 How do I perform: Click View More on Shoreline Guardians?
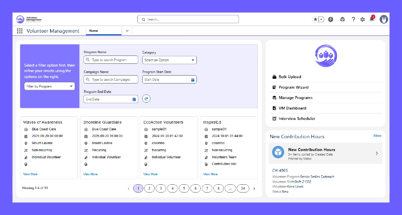coord(90,174)
